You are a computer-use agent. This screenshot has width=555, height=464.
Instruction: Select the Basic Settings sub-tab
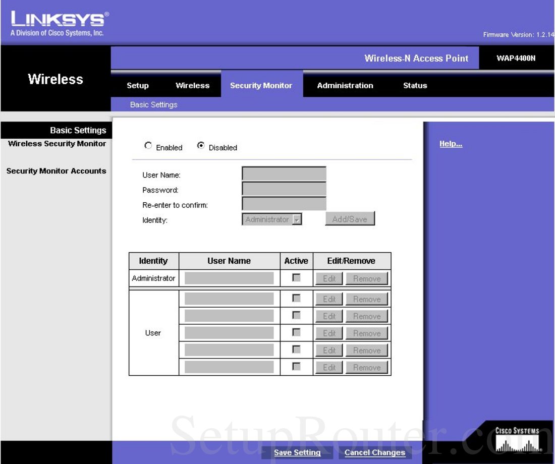tap(153, 105)
